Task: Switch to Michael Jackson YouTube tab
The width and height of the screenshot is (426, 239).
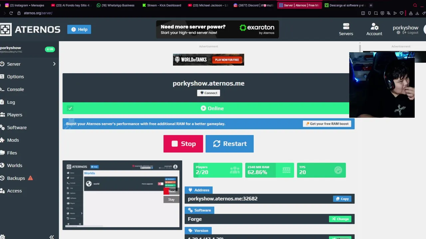Action: click(208, 5)
